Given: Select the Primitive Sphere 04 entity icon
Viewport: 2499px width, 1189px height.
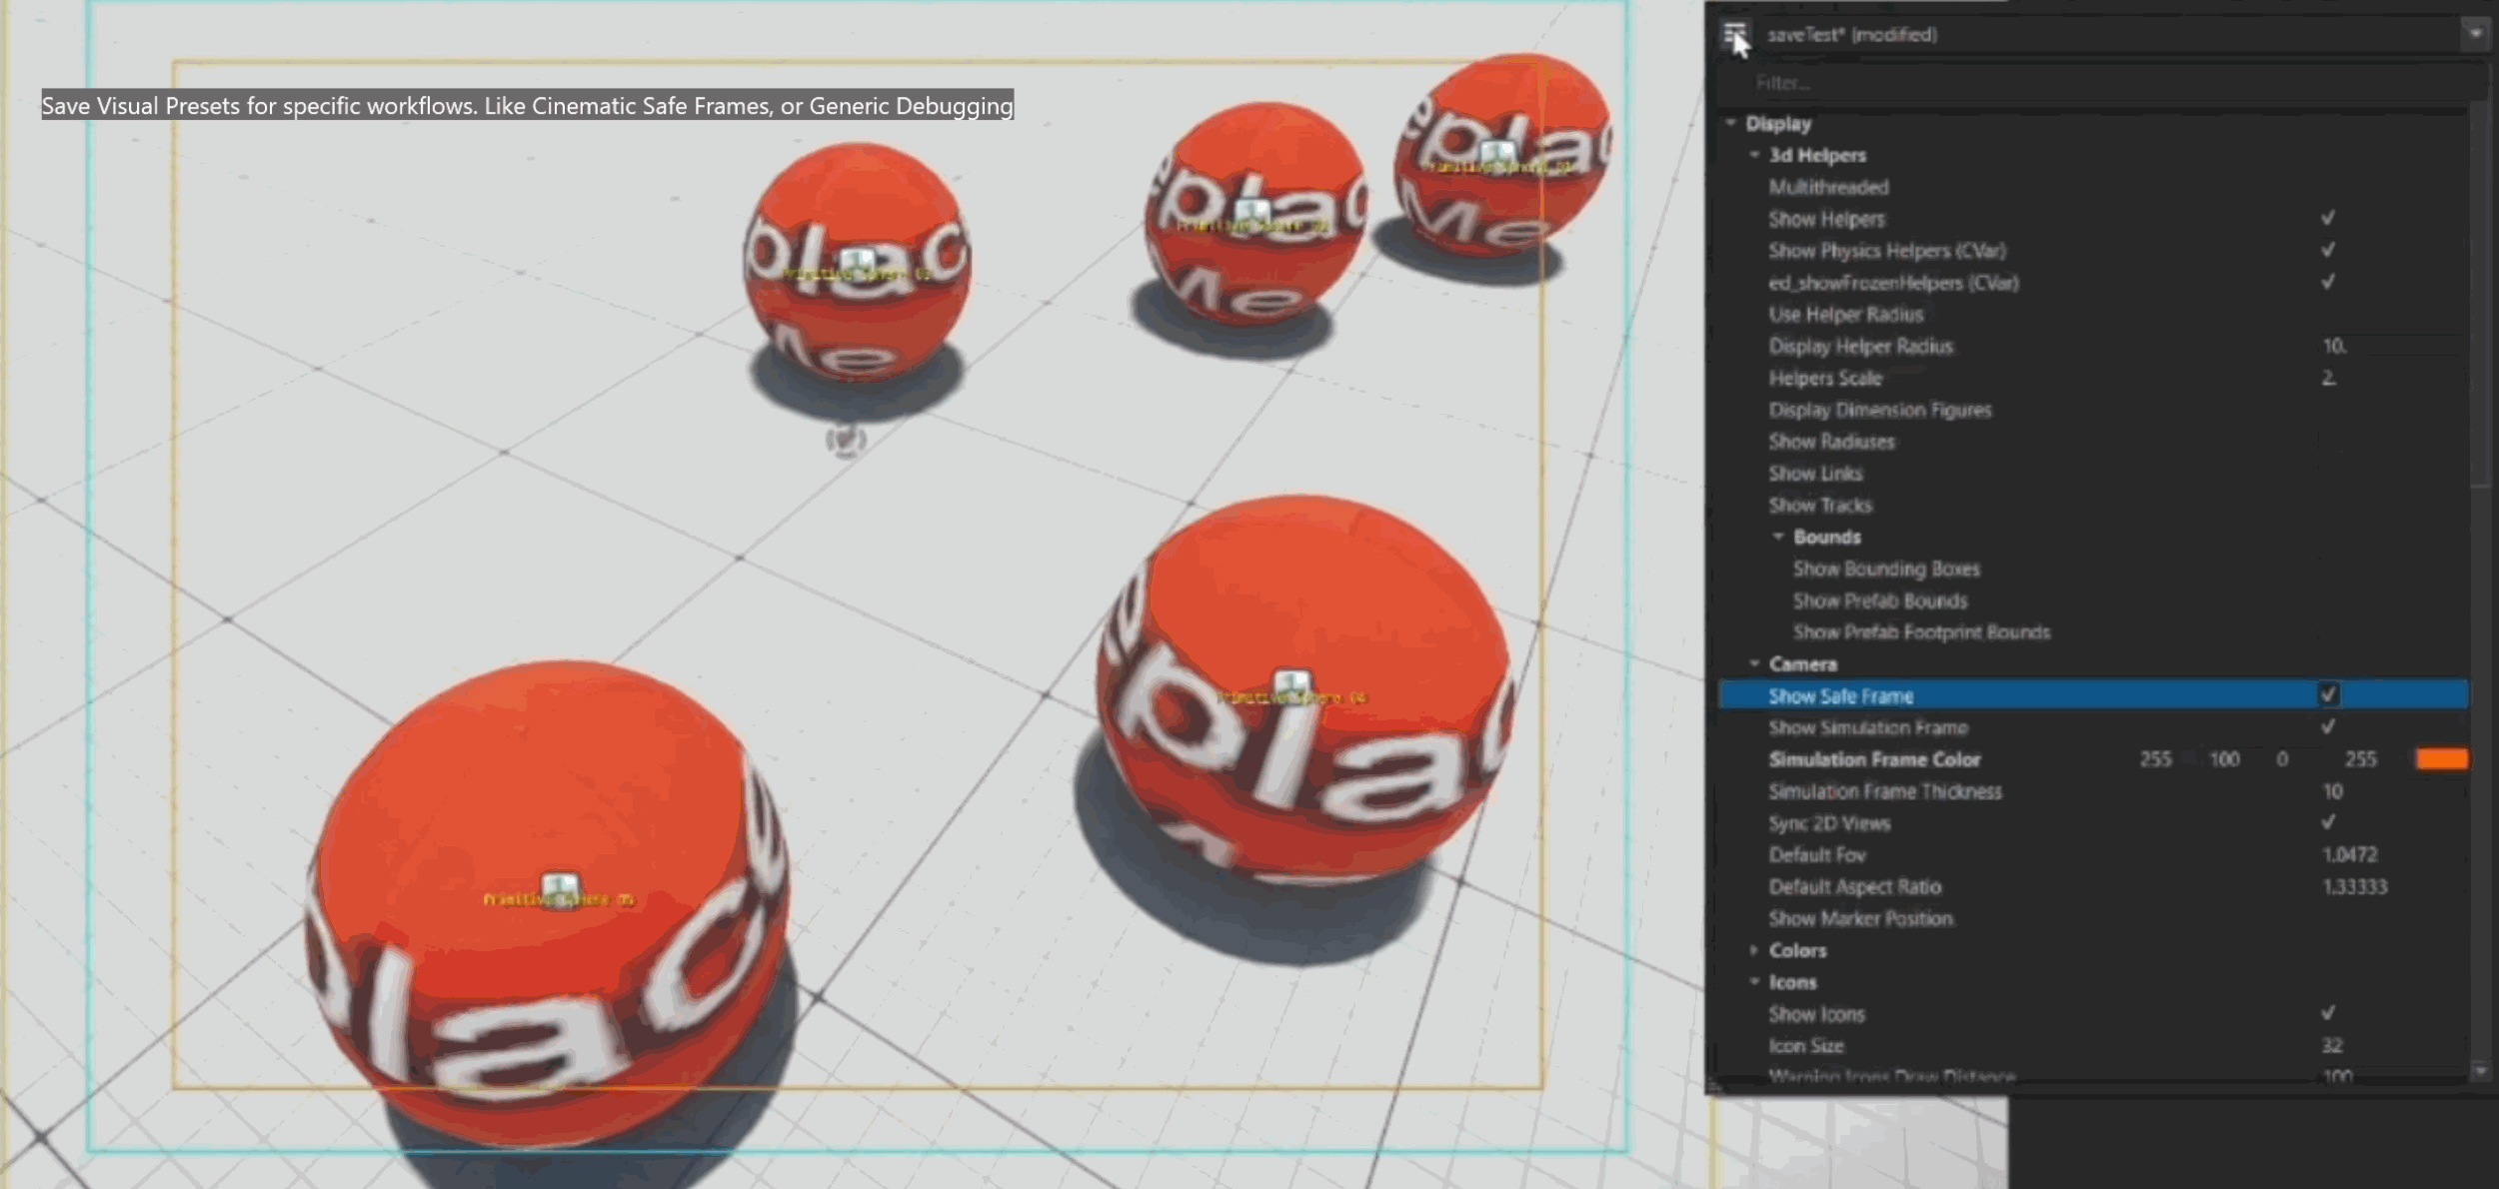Looking at the screenshot, I should (1291, 684).
